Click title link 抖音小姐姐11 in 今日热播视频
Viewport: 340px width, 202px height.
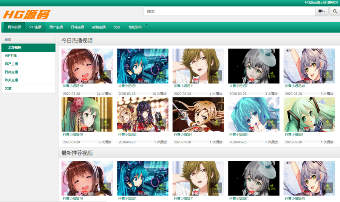coord(184,86)
